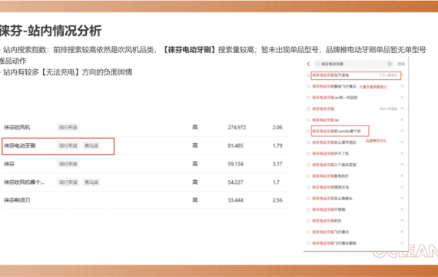Click 黑马词 tag on 徕芬电动牙刷 row

tap(91, 145)
